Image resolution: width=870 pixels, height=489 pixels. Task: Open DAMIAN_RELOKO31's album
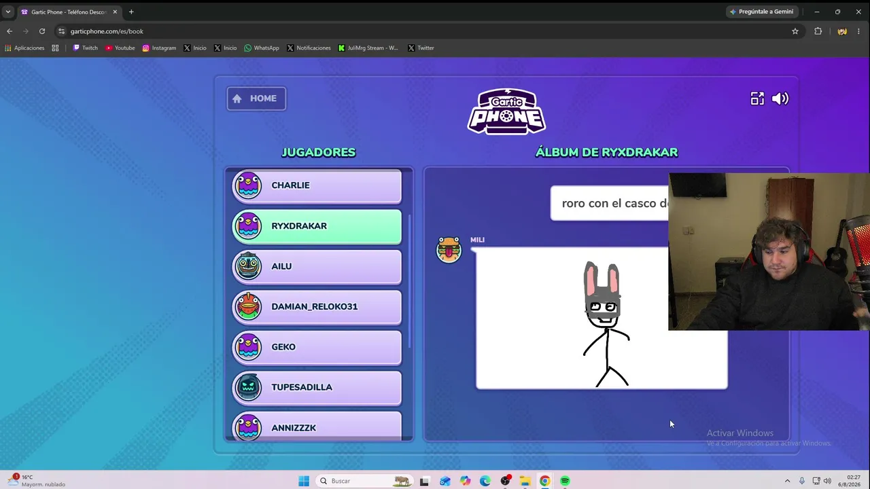pos(317,307)
